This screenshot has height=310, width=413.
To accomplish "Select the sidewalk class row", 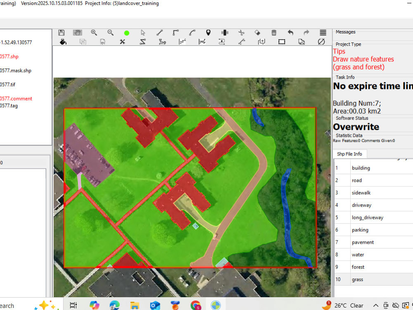I will (x=373, y=193).
